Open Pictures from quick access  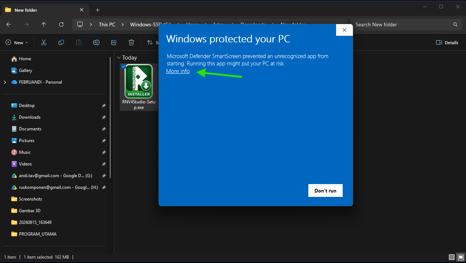27,141
